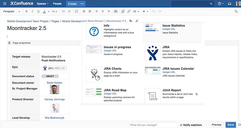
Task: Toggle underline formatting
Action: coord(38,11)
